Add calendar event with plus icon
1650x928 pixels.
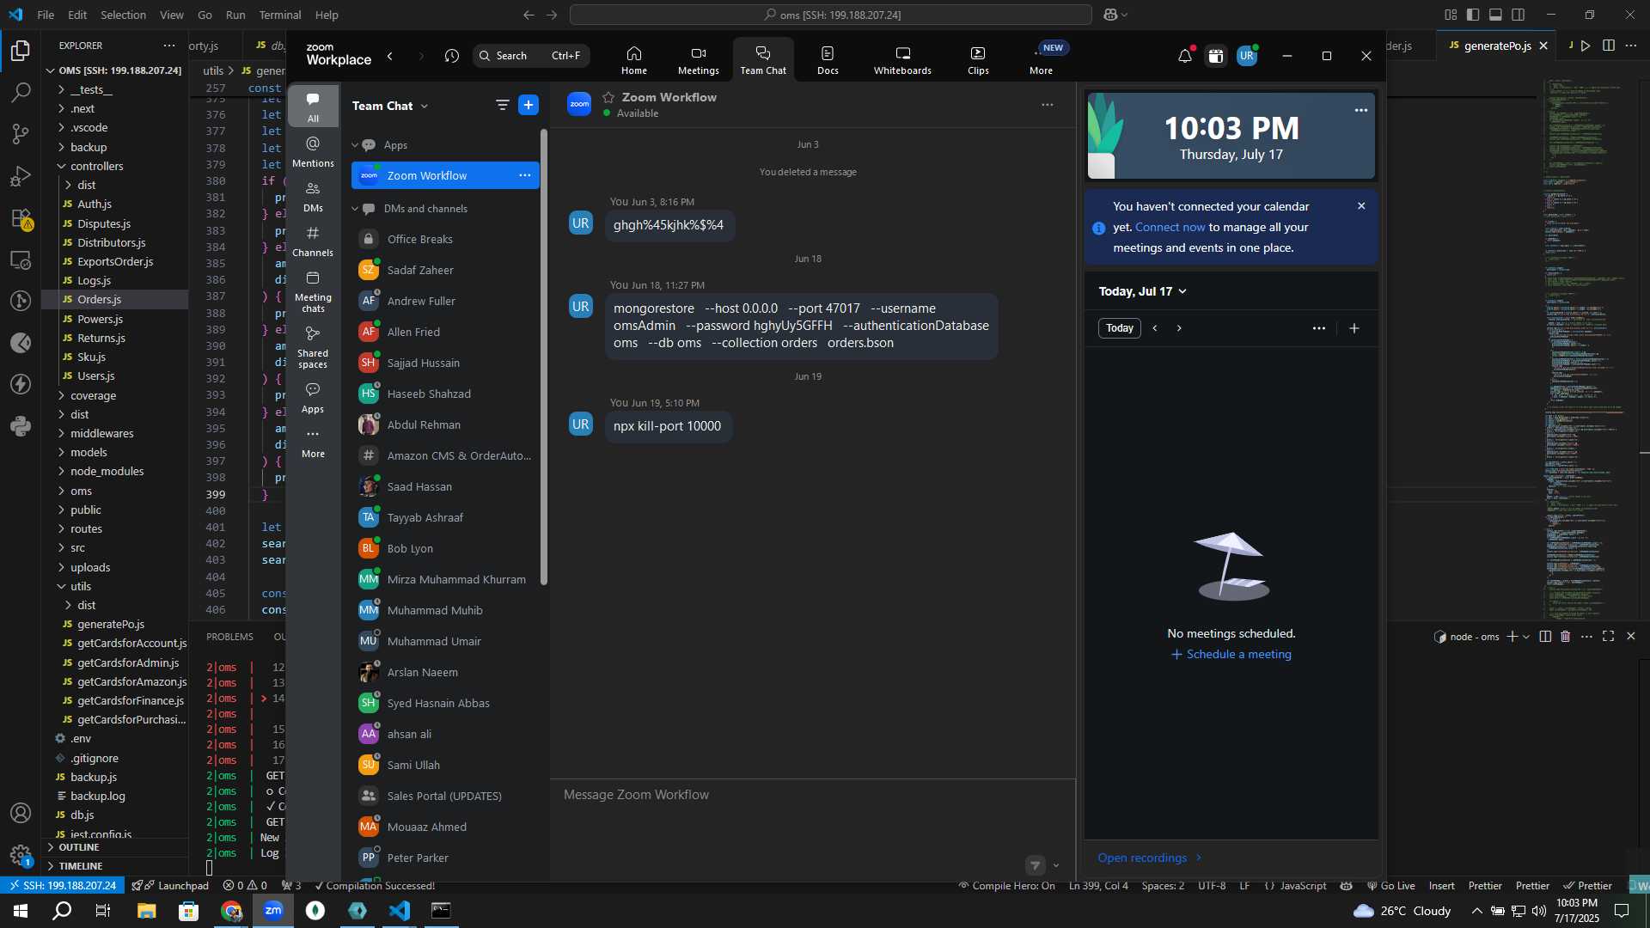click(x=1354, y=328)
